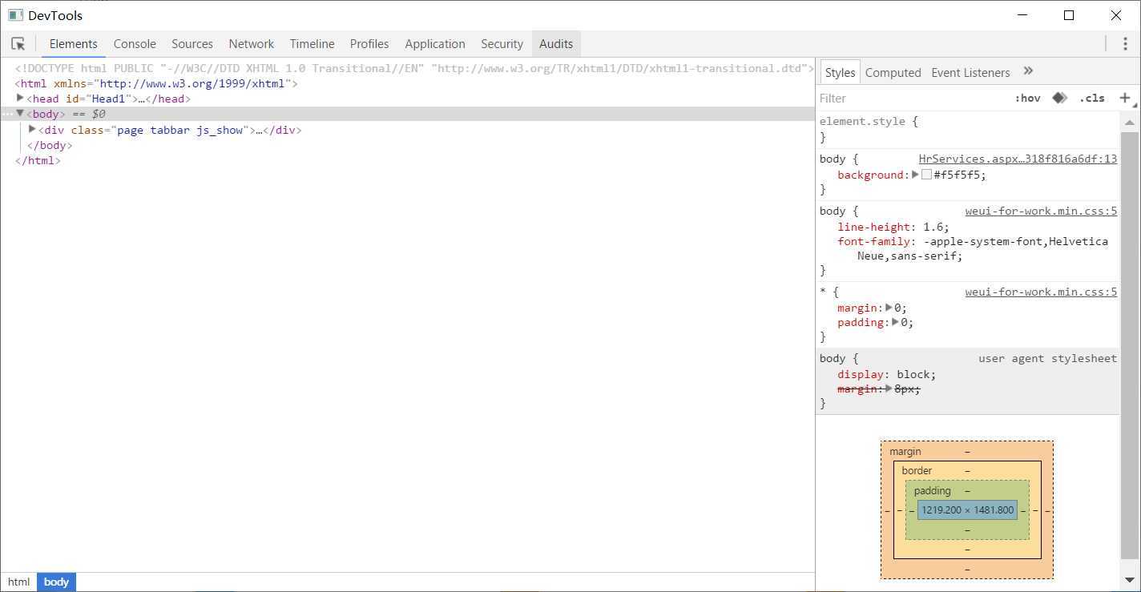Image resolution: width=1141 pixels, height=592 pixels.
Task: Show more sidebar tabs chevron
Action: point(1029,71)
